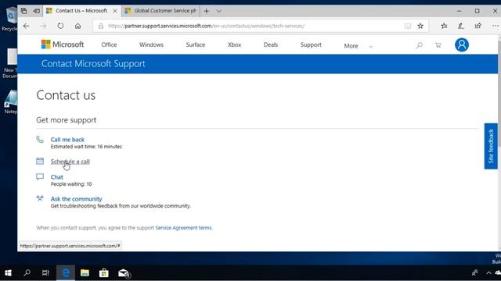Open the Deals menu item

[x=271, y=44]
